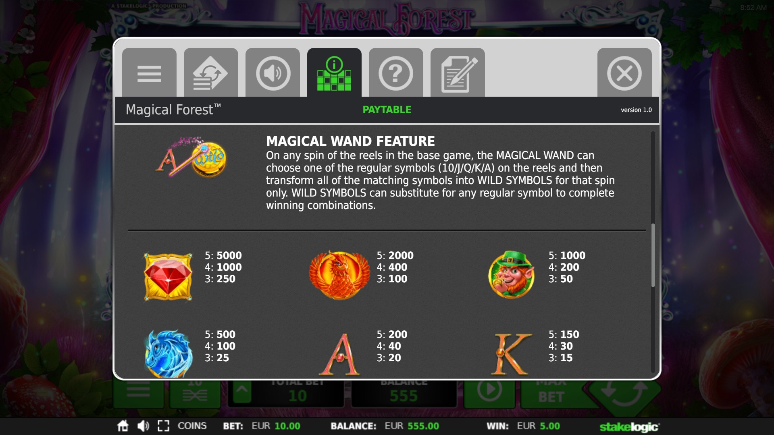
Task: Click the MAX BET button
Action: point(551,391)
